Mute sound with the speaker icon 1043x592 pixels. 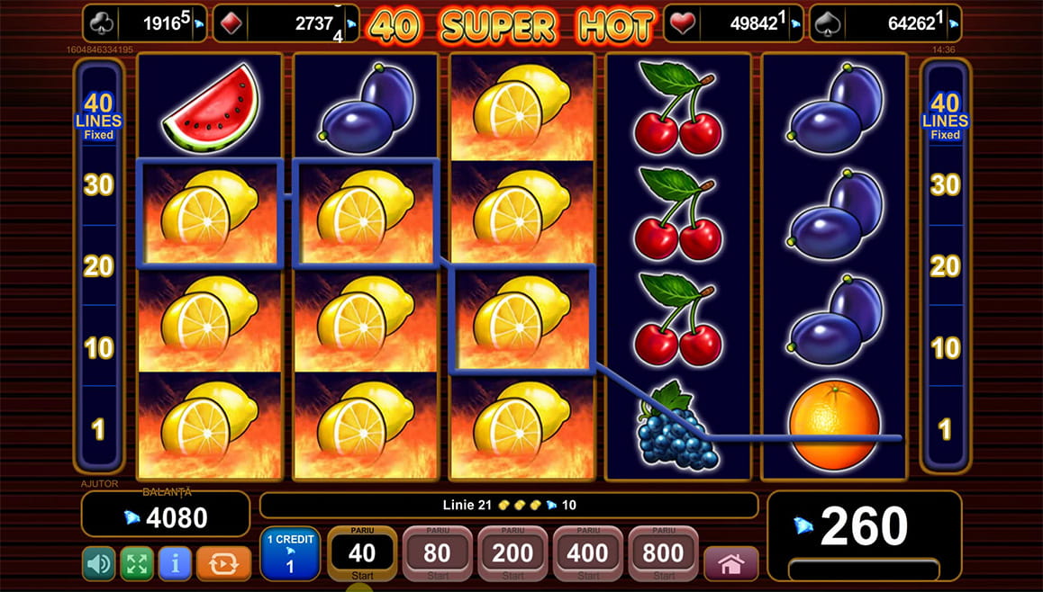98,563
